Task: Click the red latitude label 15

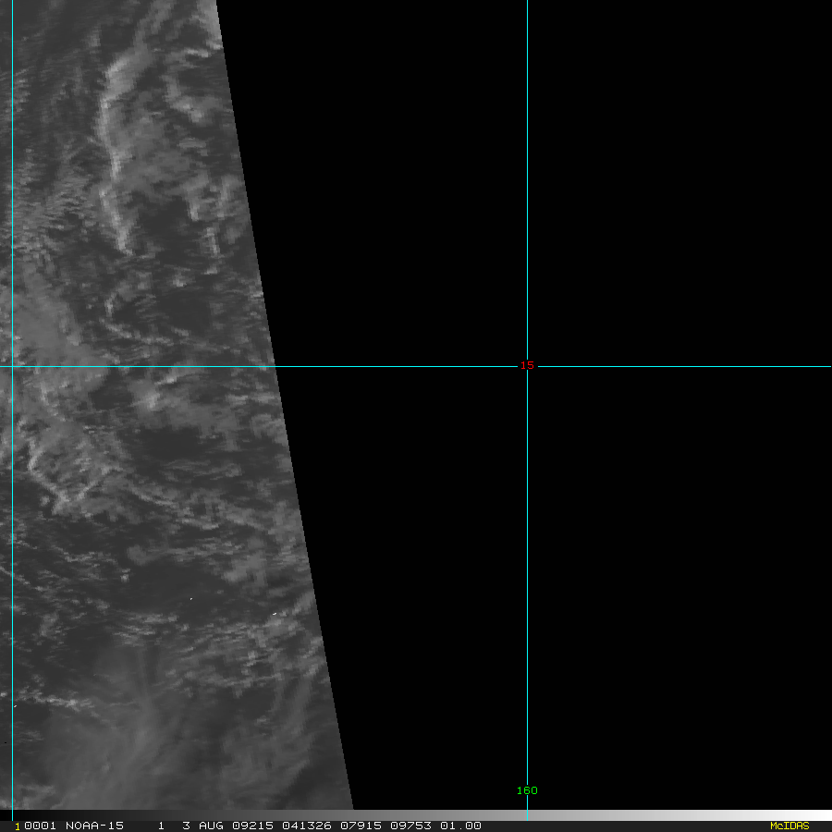Action: click(x=527, y=366)
